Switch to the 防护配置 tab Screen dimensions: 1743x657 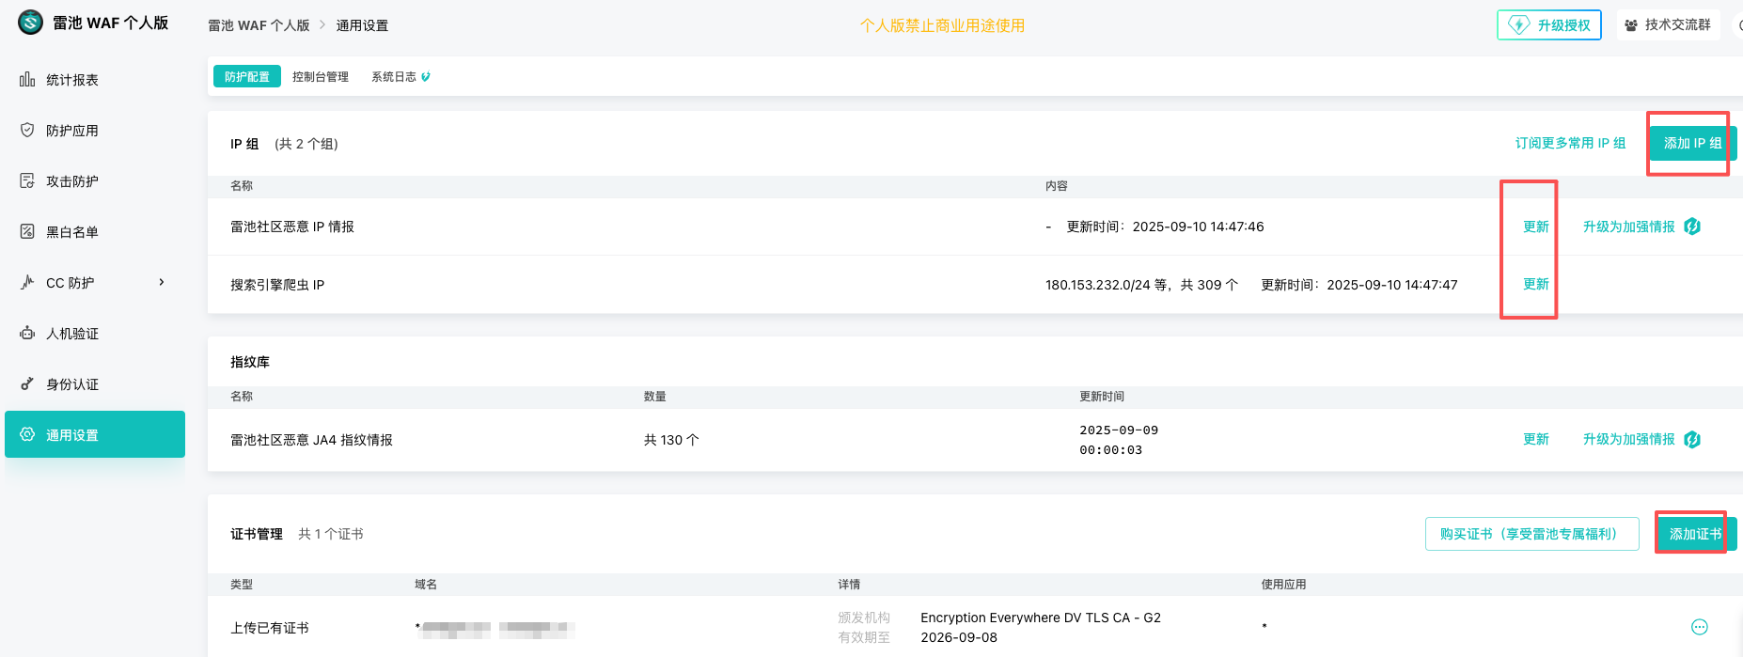tap(247, 77)
